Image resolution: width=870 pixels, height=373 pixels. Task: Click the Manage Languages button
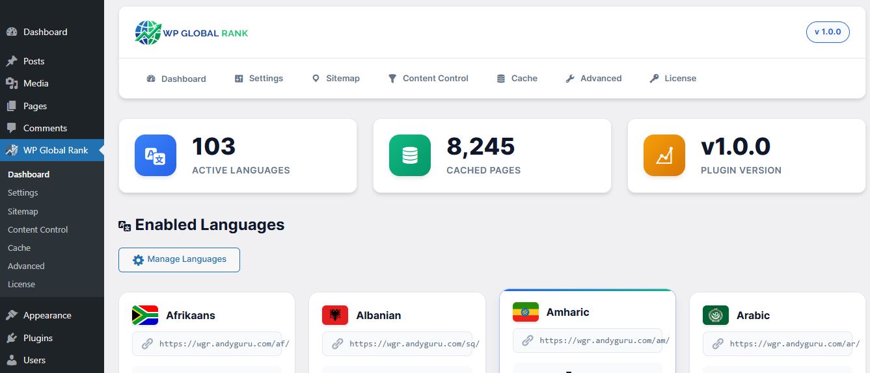tap(179, 259)
